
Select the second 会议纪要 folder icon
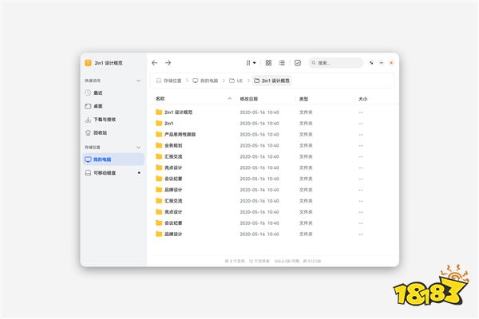[x=159, y=223]
